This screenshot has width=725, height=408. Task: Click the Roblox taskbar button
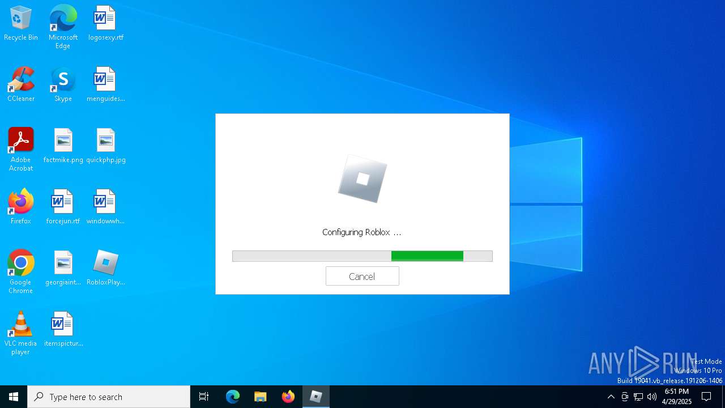click(316, 397)
